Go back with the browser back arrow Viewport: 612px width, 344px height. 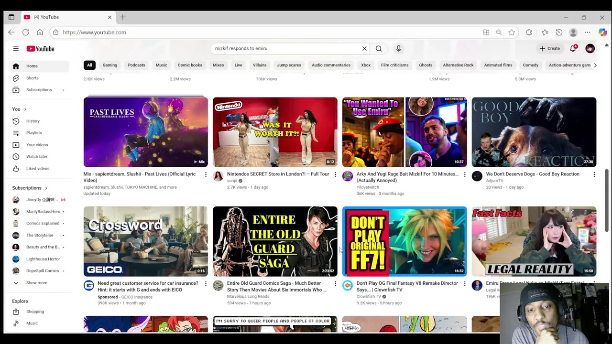pos(11,32)
